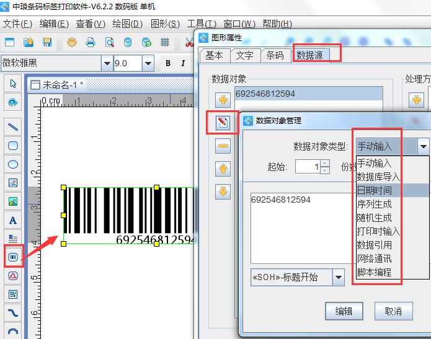Select the line drawing tool

point(13,126)
